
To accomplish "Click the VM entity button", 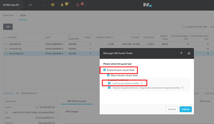I will coord(8,27).
